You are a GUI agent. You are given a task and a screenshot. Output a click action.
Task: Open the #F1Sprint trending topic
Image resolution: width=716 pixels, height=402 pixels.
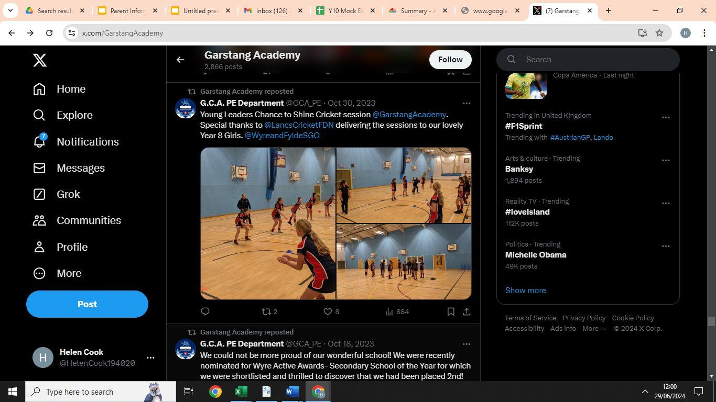pos(524,126)
